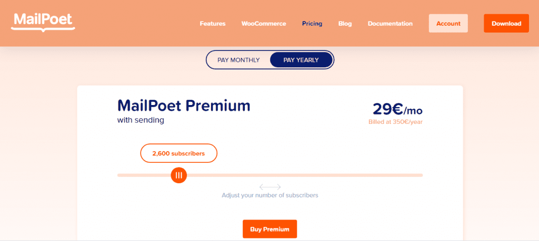The image size is (539, 241).
Task: Click the Buy Premium button
Action: (x=270, y=229)
